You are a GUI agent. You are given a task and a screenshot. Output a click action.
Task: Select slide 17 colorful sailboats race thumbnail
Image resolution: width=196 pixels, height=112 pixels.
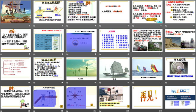click(147, 69)
